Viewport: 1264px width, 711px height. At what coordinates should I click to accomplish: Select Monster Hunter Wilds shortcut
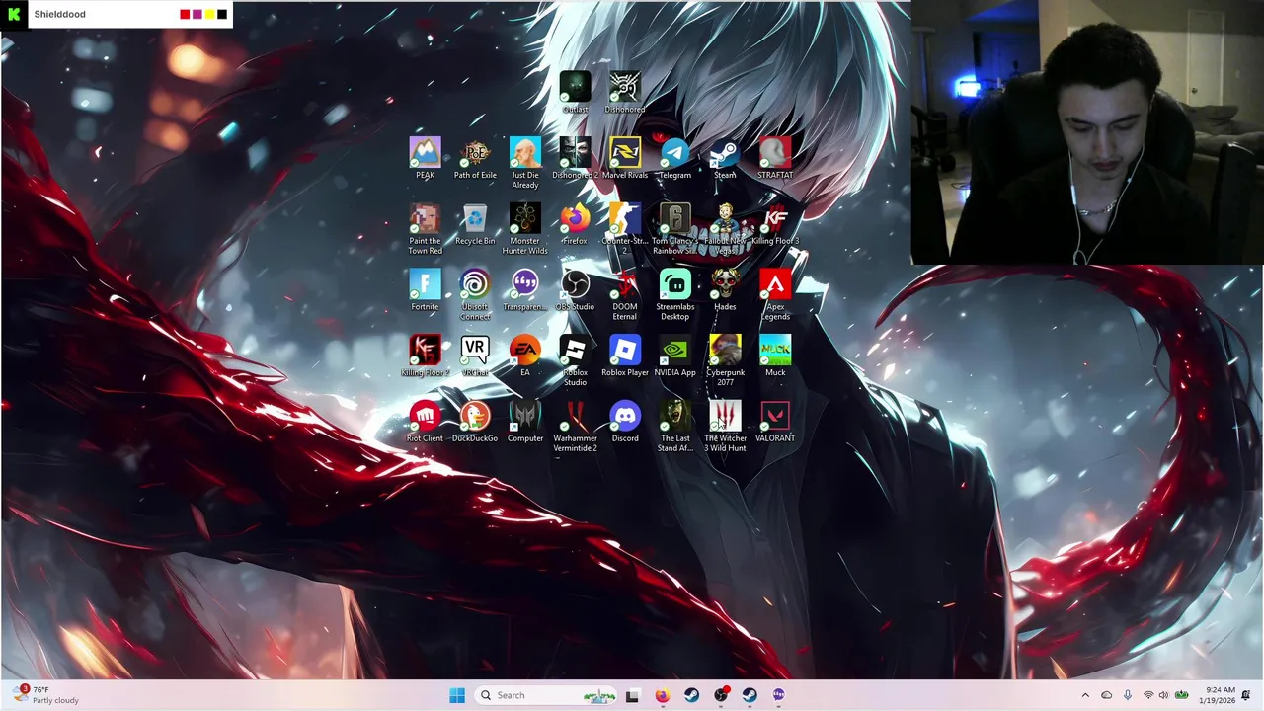click(x=525, y=229)
